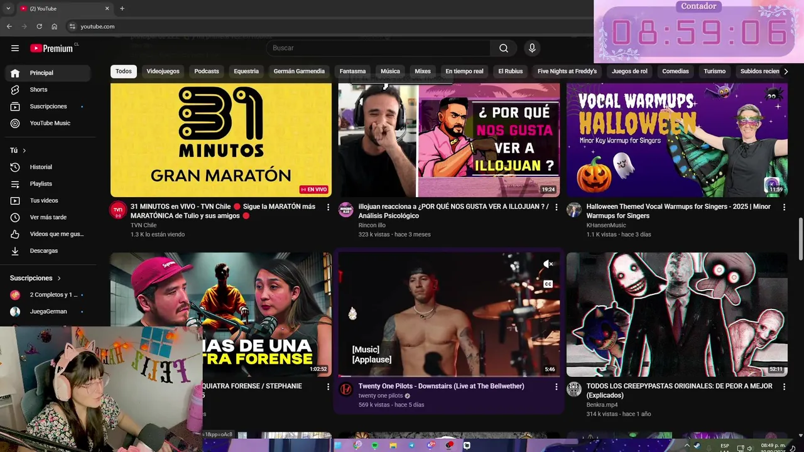Go back with the browser back arrow

pyautogui.click(x=9, y=26)
